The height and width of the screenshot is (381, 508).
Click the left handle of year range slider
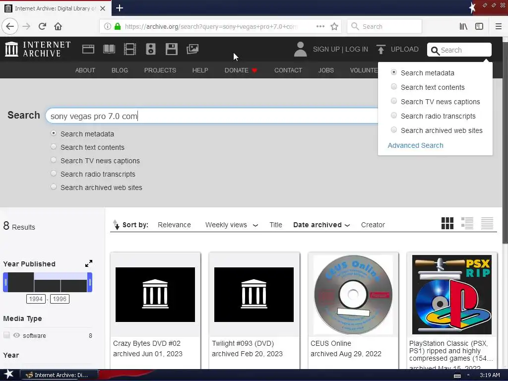[x=5, y=282]
